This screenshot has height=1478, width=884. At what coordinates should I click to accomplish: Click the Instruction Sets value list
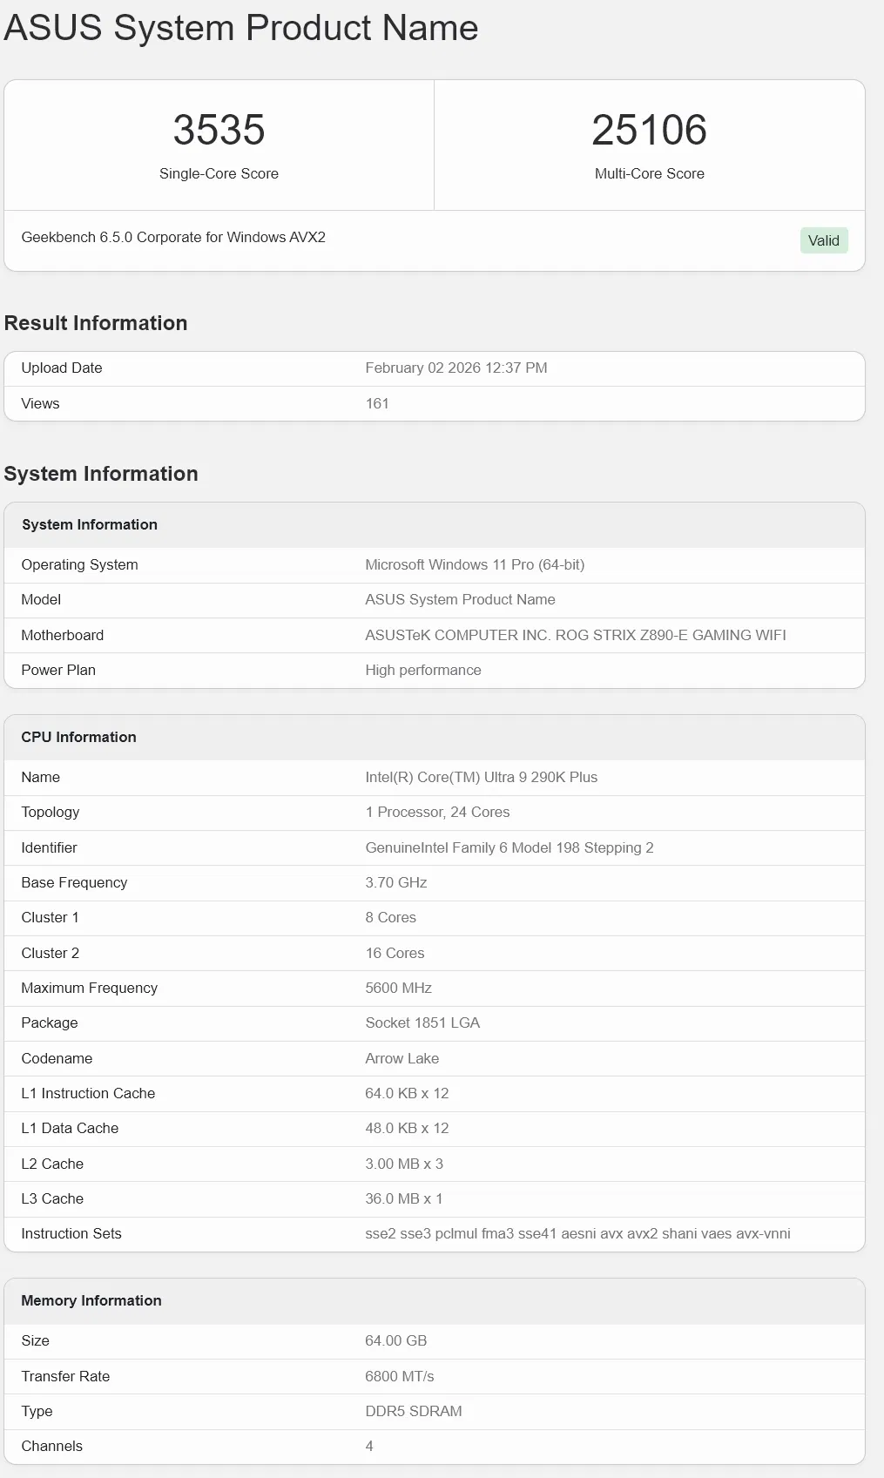click(577, 1233)
